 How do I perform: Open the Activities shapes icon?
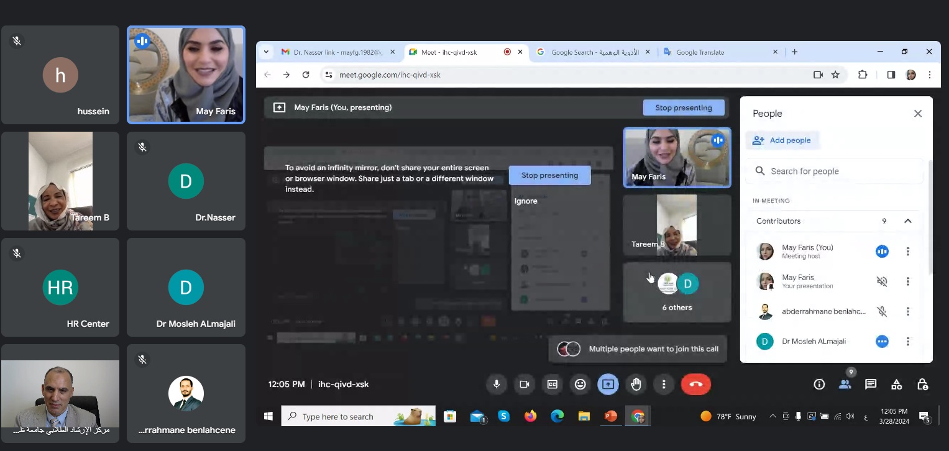(x=896, y=385)
